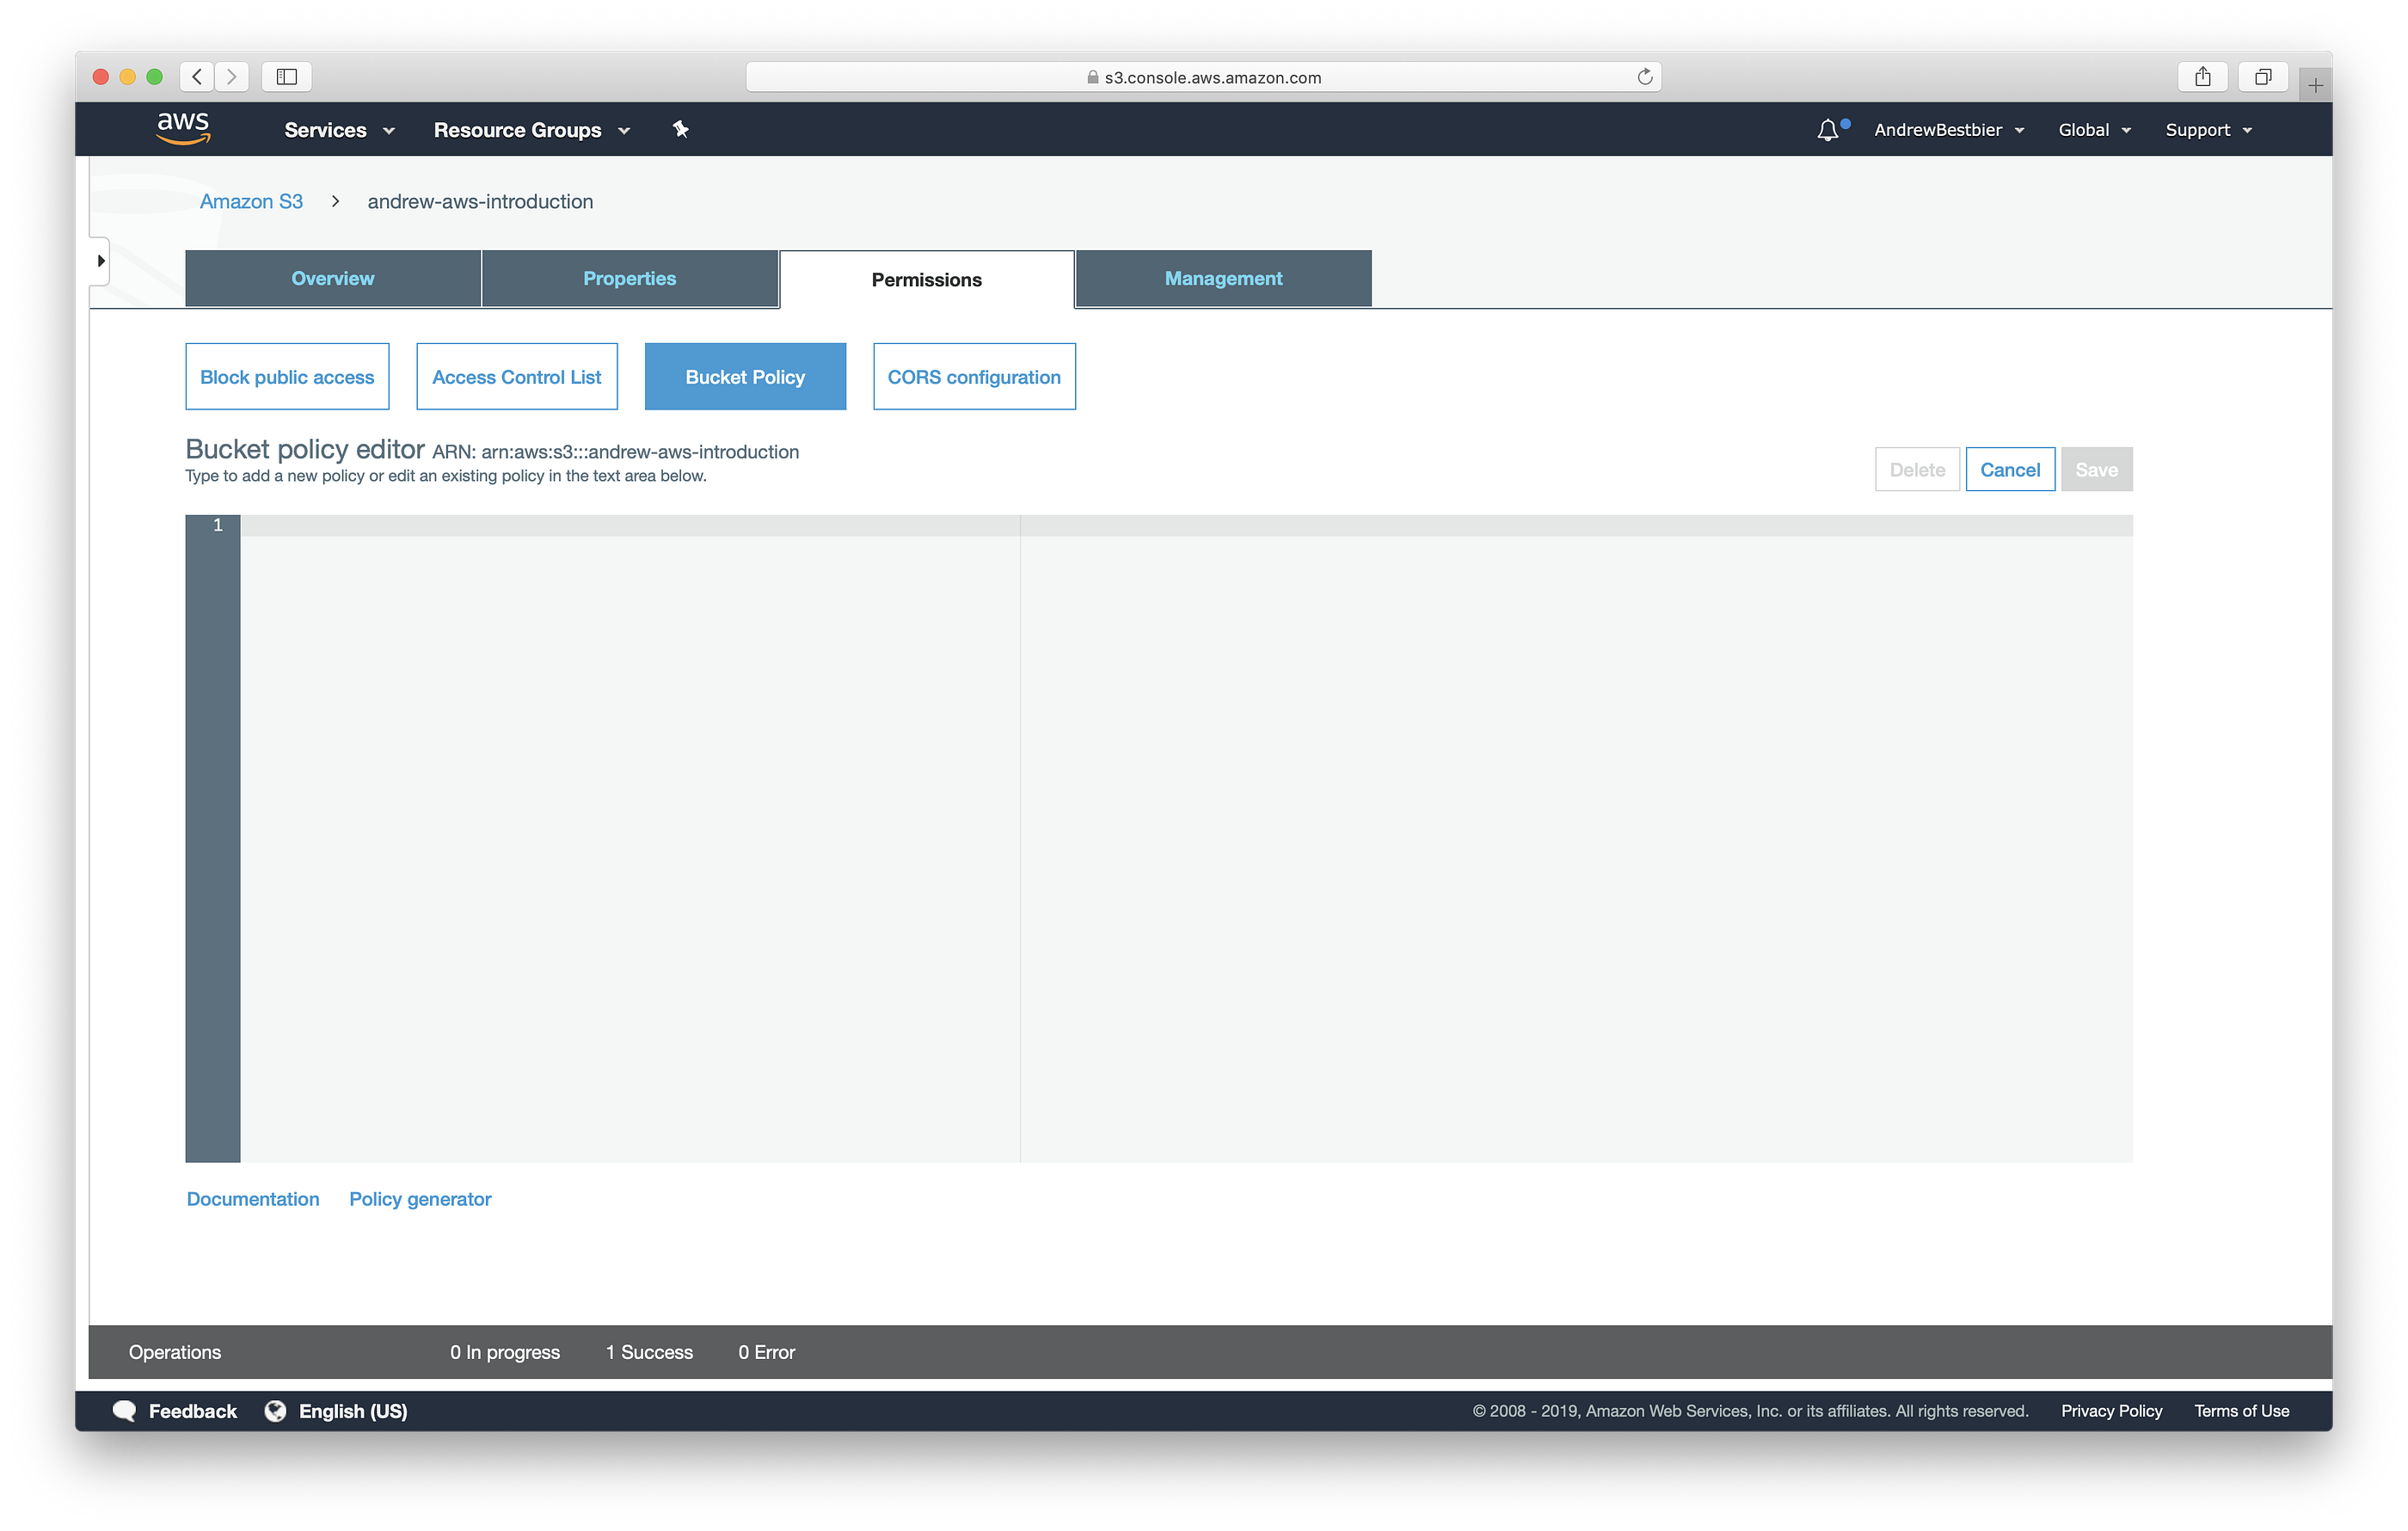Click the Cancel button in the policy editor

click(x=2010, y=469)
